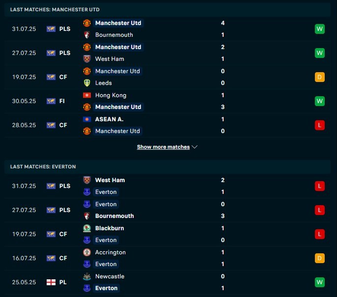Click the Leeds club crest

(87, 83)
